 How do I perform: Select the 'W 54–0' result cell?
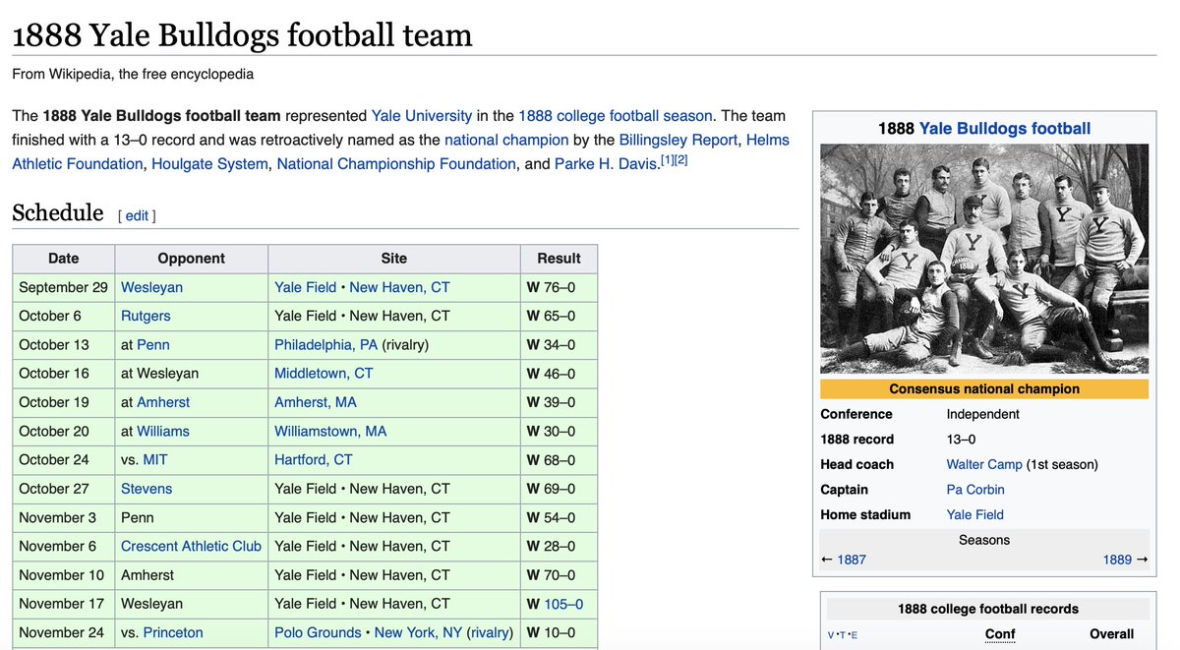coord(560,517)
